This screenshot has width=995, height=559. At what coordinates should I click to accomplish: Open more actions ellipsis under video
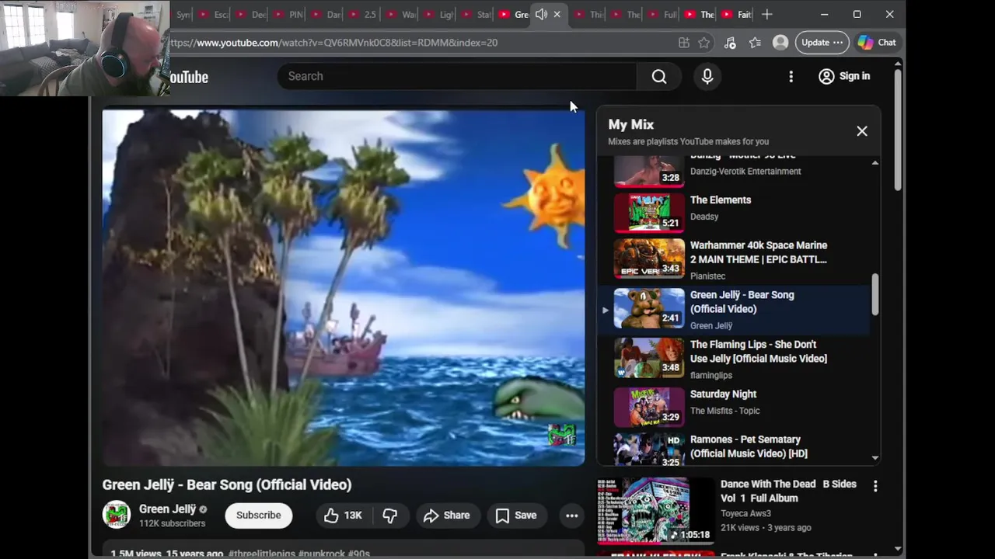coord(571,516)
